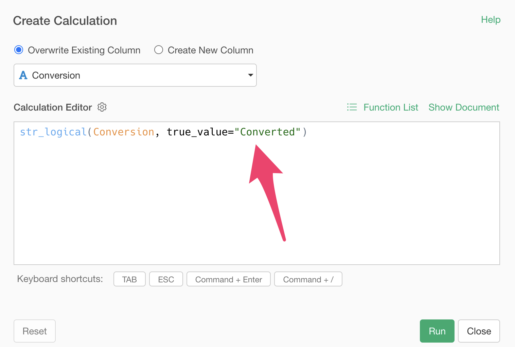Image resolution: width=515 pixels, height=347 pixels.
Task: Click the Command + / shortcut button
Action: coord(308,279)
